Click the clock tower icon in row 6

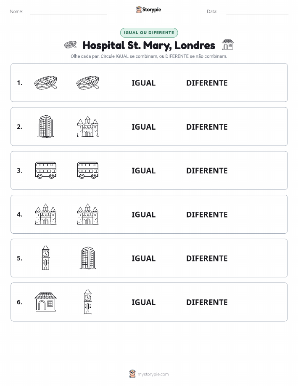click(x=88, y=302)
